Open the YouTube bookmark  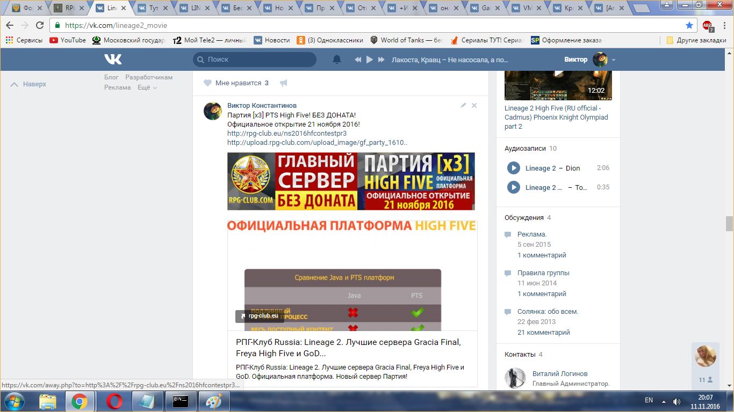tap(68, 40)
